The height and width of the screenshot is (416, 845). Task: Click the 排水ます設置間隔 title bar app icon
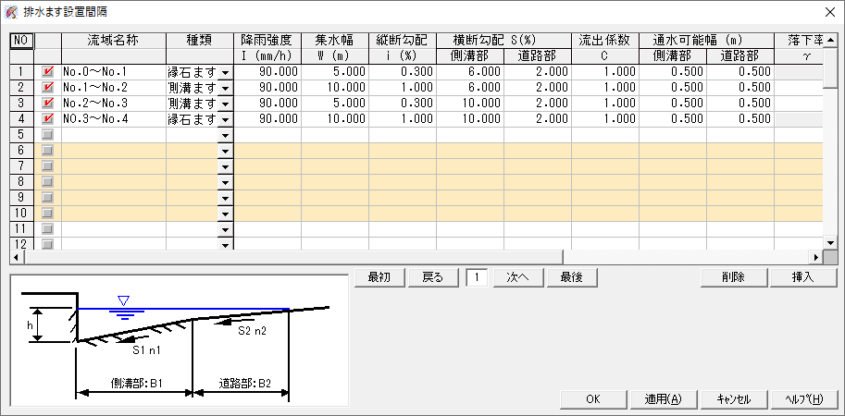click(11, 12)
